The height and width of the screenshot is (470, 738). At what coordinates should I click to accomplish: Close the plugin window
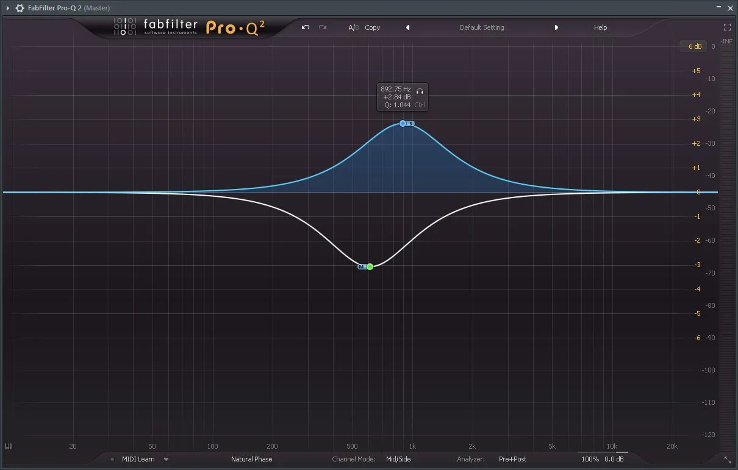click(731, 7)
